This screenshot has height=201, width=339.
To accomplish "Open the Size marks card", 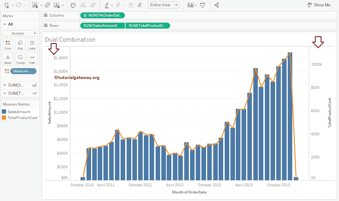I will (x=20, y=45).
